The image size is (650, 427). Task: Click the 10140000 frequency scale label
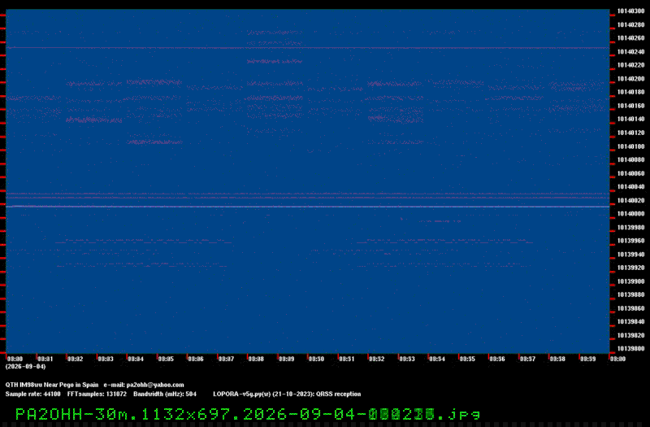630,214
